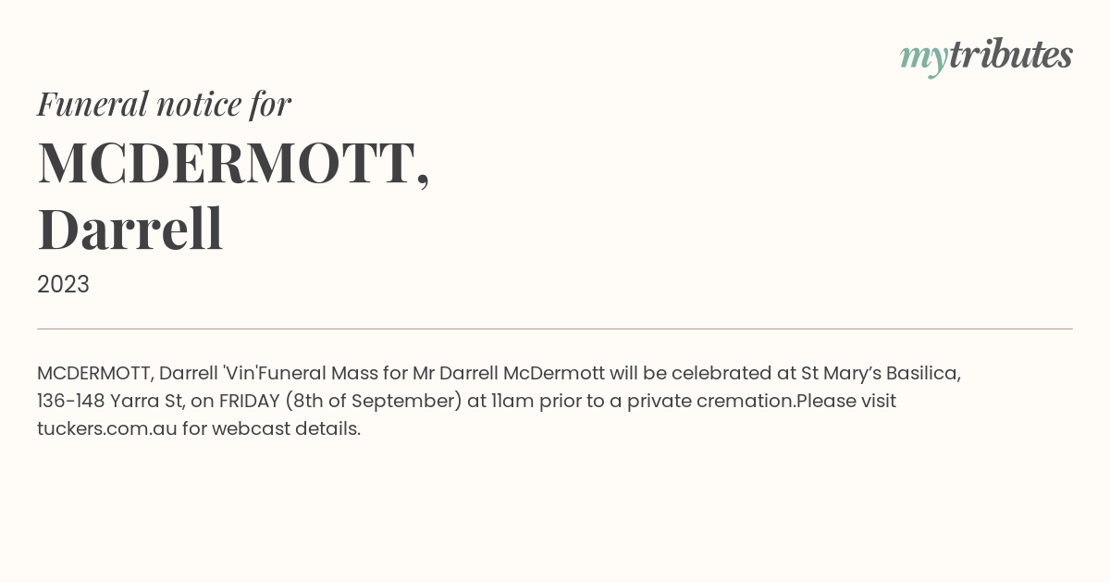1110x583 pixels.
Task: Click the horizontal divider line
Action: pos(555,329)
